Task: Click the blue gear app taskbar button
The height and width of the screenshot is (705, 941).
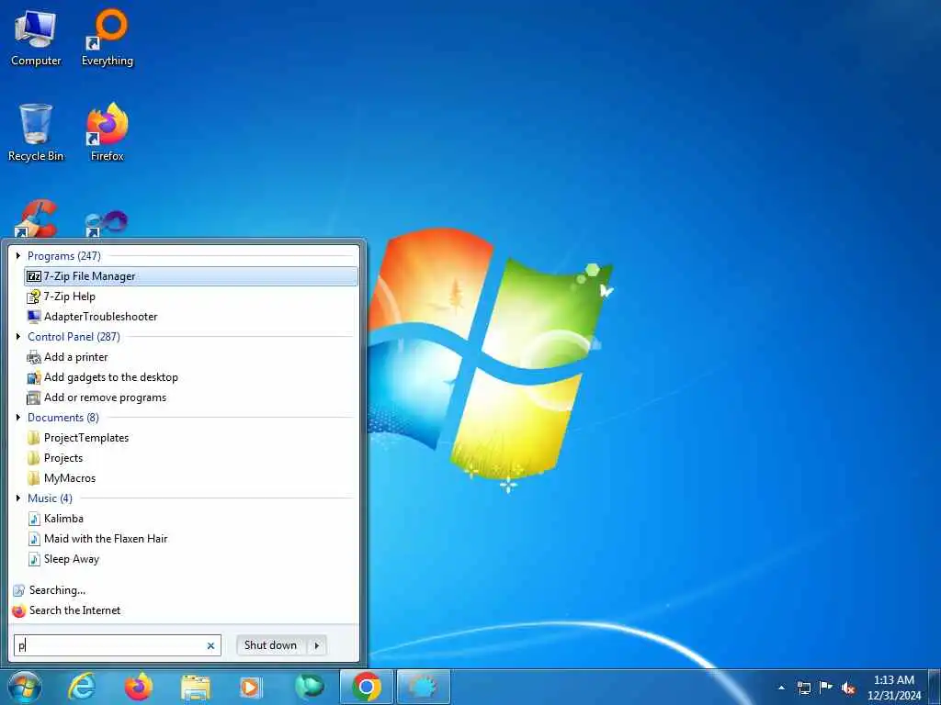Action: 423,687
